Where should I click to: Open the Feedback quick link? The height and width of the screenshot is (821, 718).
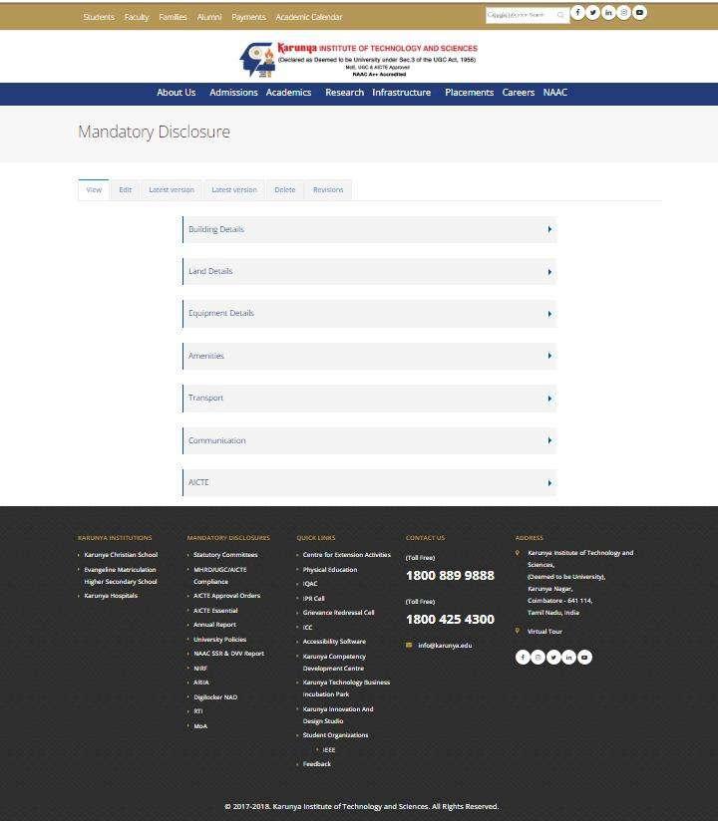tap(316, 764)
